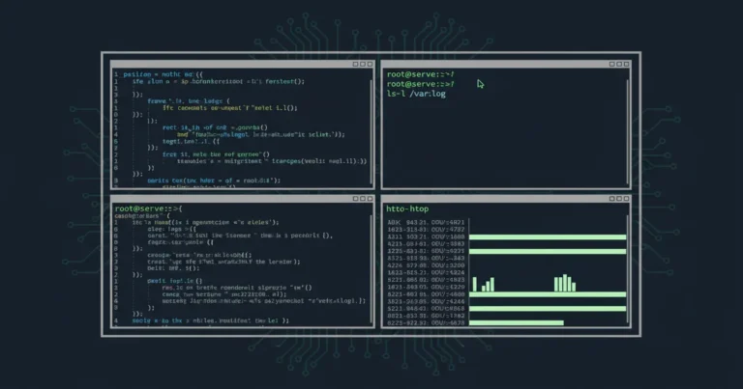Click the top-left code line ending with 'root:0:8");'
The image size is (743, 389).
(214, 181)
